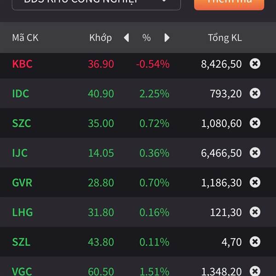276x276 pixels.
Task: Sort by the Tổng KL column header
Action: point(224,38)
